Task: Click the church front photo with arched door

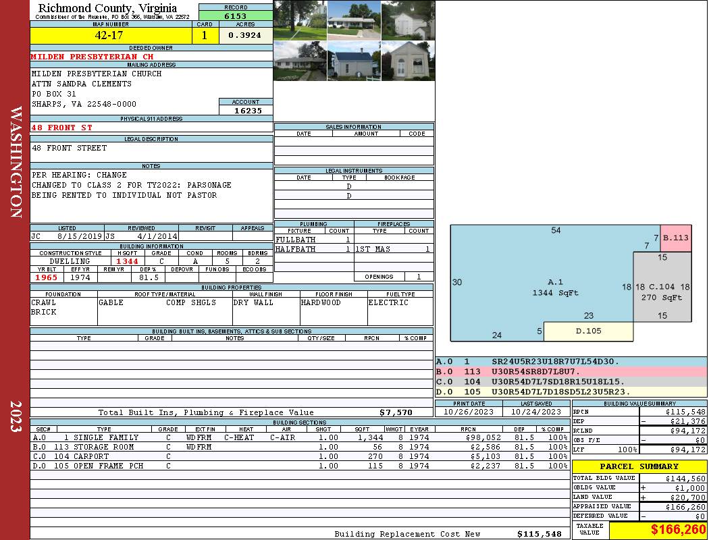Action: click(408, 61)
